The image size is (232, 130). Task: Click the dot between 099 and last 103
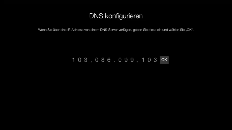[x=138, y=62]
